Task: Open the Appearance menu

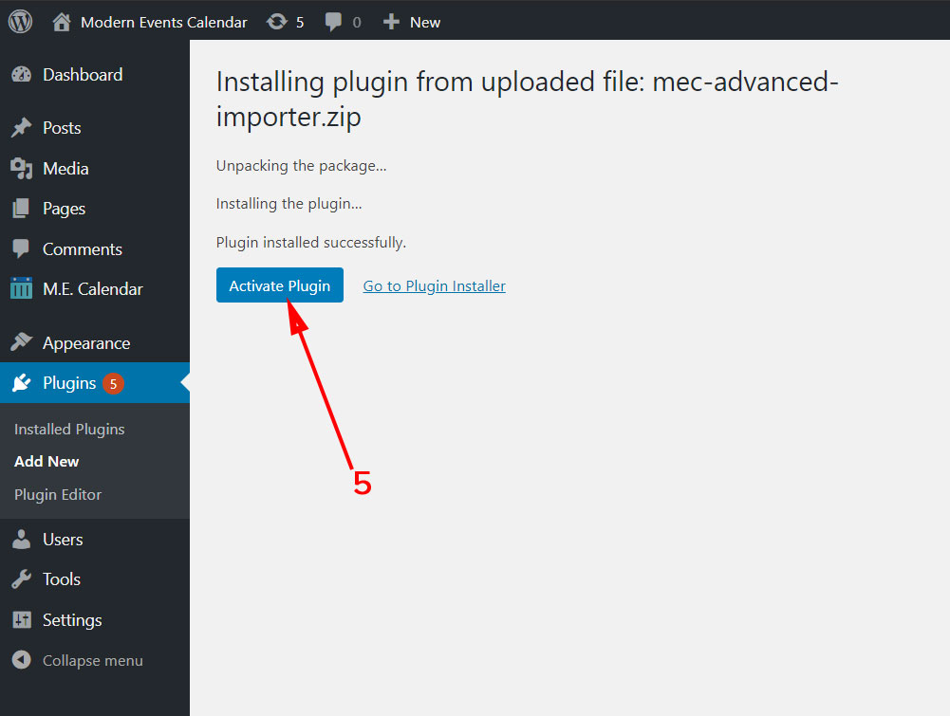Action: (x=86, y=344)
